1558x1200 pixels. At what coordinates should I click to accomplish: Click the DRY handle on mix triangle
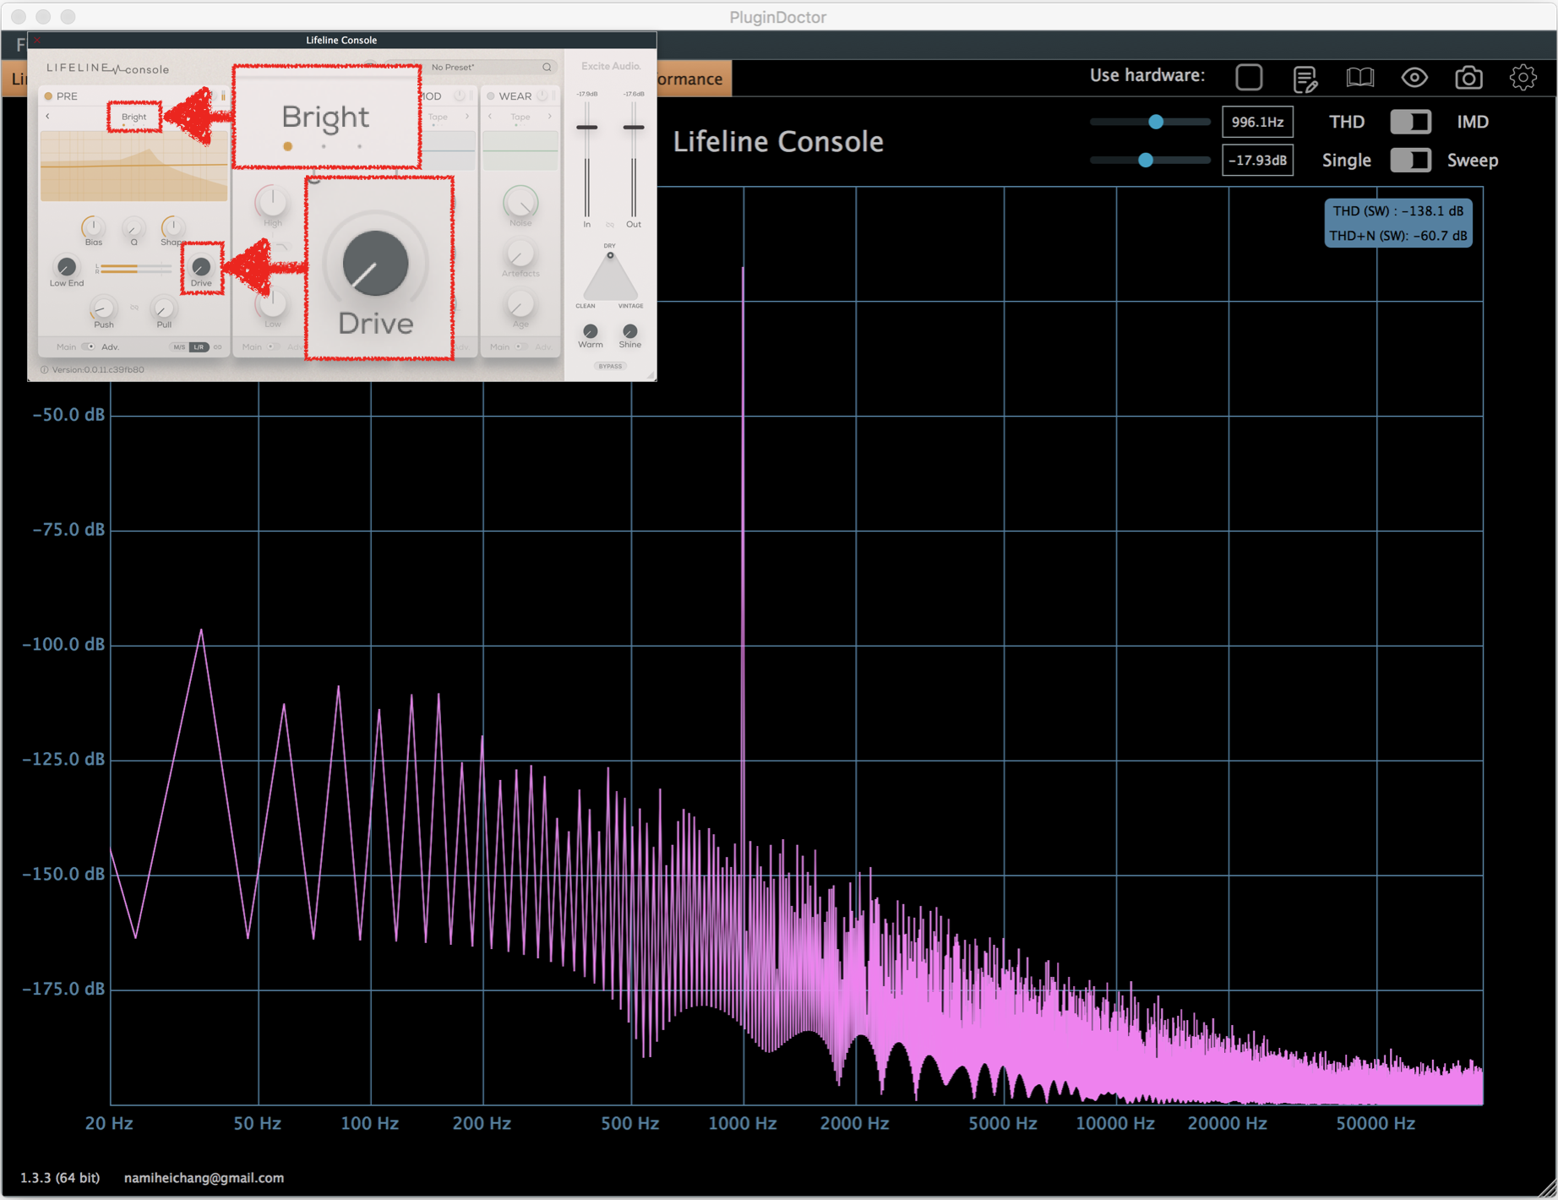[610, 255]
